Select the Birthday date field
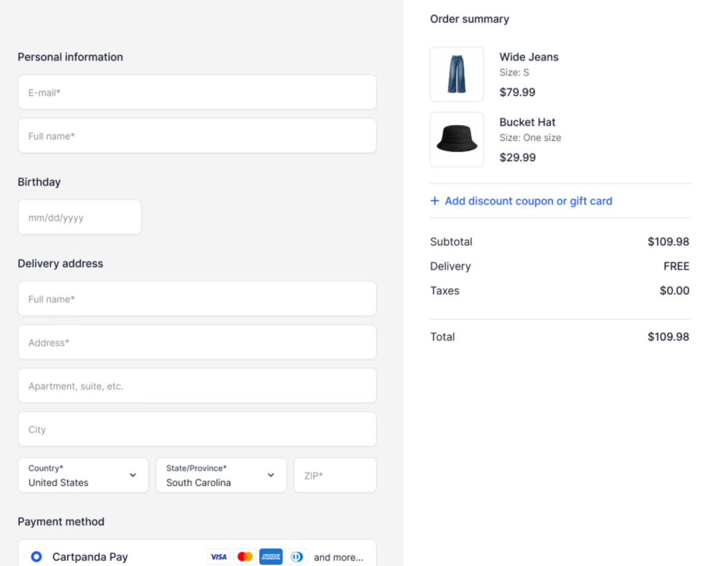The image size is (708, 566). [x=80, y=218]
